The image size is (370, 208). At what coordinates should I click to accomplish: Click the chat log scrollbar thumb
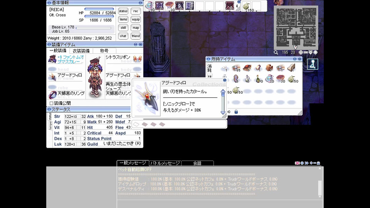coord(320,188)
